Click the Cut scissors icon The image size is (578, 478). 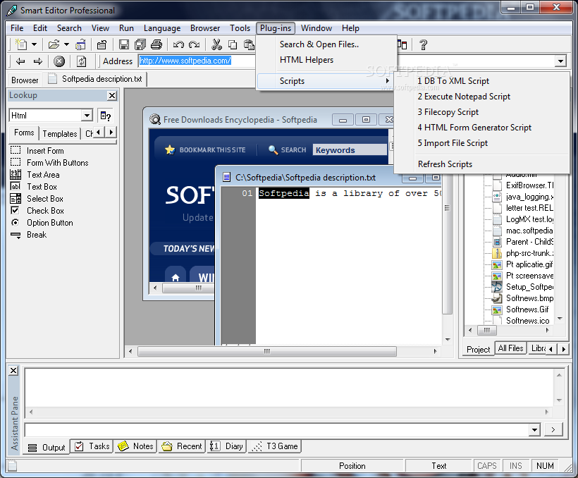coord(216,45)
